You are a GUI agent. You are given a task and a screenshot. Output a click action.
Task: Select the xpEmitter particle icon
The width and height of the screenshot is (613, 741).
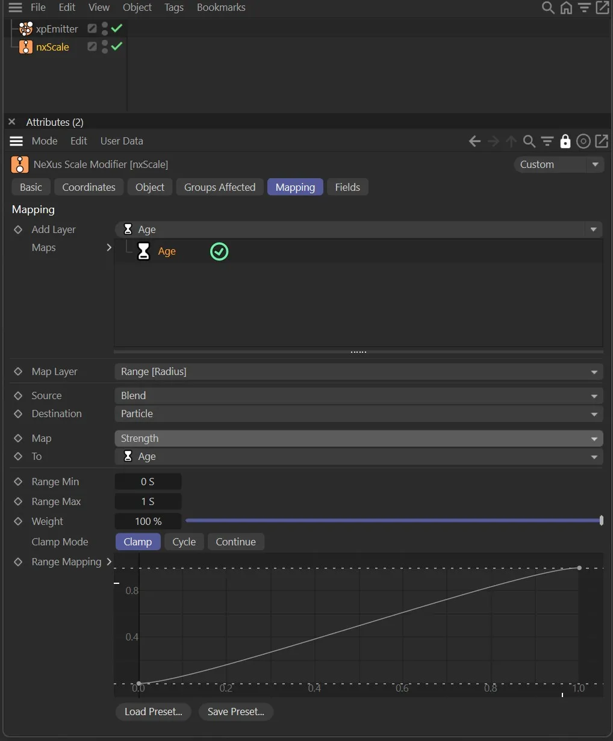pos(26,28)
